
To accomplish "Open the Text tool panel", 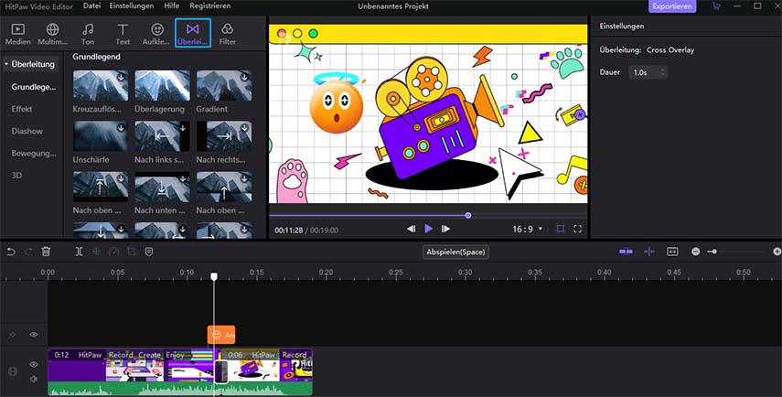I will (122, 34).
